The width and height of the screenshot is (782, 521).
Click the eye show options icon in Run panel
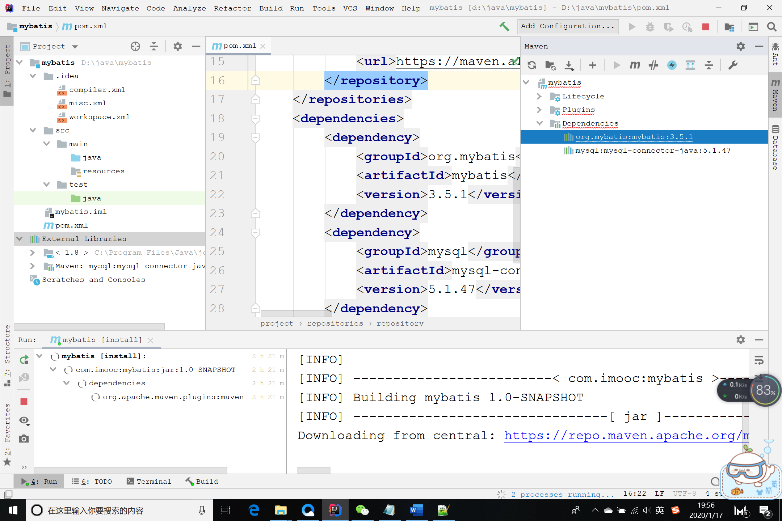(24, 420)
